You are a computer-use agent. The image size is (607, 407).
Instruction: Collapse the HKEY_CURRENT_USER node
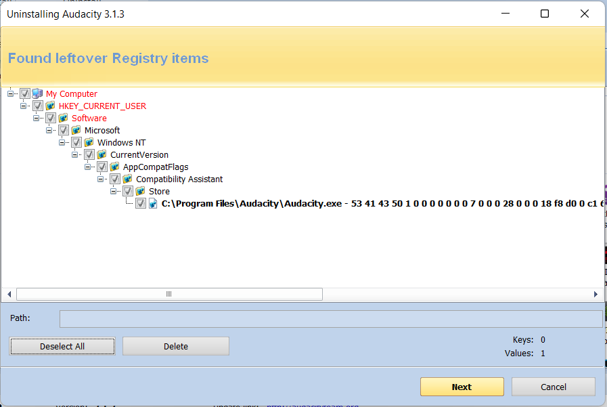(23, 106)
